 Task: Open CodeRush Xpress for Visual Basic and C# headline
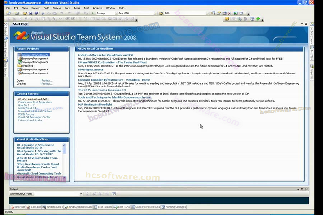click(x=105, y=55)
